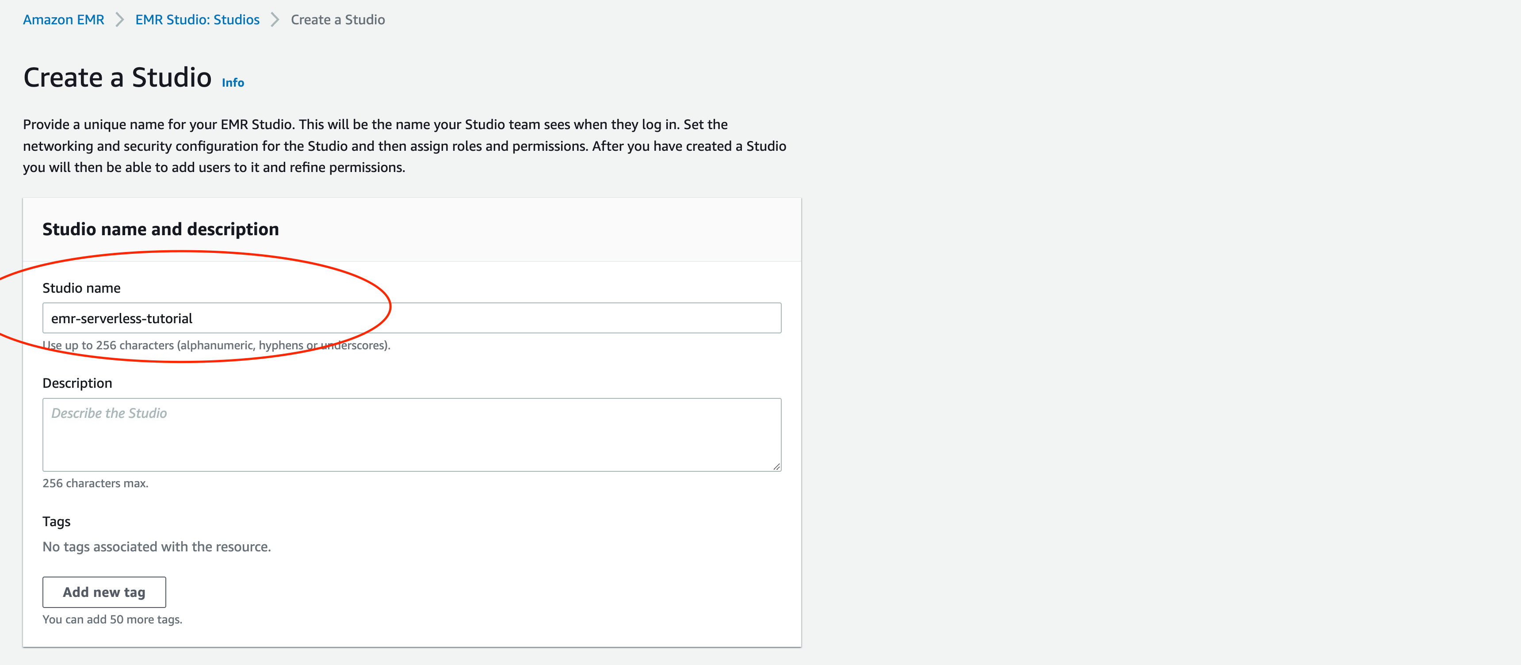Click the Create a Studio breadcrumb text
This screenshot has width=1521, height=665.
click(x=337, y=19)
